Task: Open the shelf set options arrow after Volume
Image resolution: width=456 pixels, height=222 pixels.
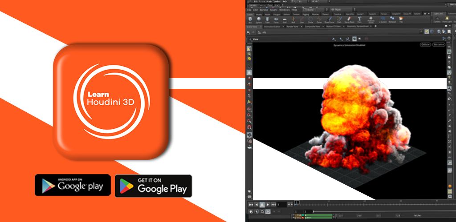Action: pos(429,14)
